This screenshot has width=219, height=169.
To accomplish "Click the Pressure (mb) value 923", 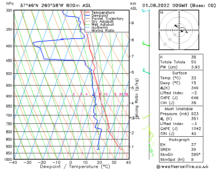I will click(195, 114).
